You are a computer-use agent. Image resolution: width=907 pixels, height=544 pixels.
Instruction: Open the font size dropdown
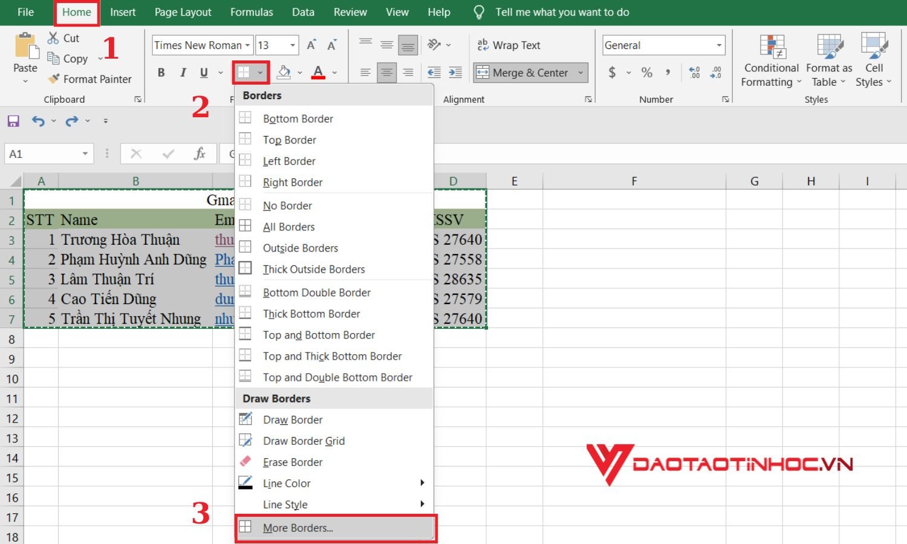[x=291, y=45]
